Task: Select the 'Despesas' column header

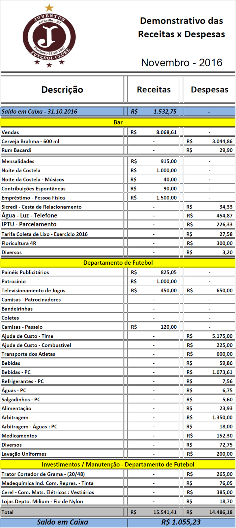Action: pyautogui.click(x=209, y=89)
